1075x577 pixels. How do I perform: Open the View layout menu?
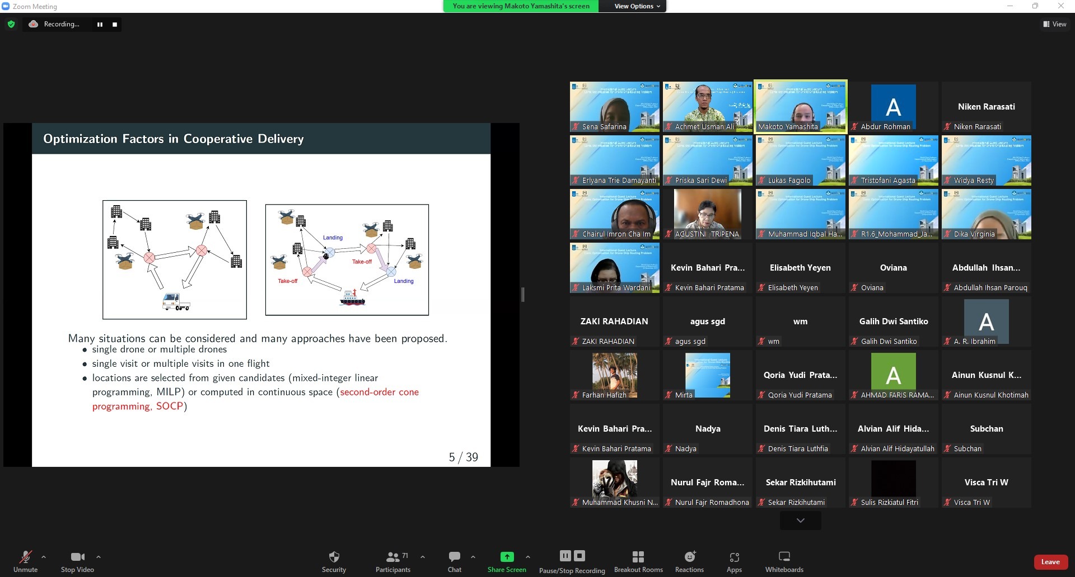[x=1054, y=24]
